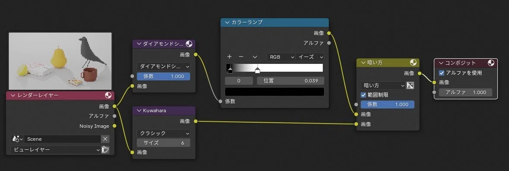The width and height of the screenshot is (509, 171).
Task: Click the Scene name field
Action: point(62,139)
